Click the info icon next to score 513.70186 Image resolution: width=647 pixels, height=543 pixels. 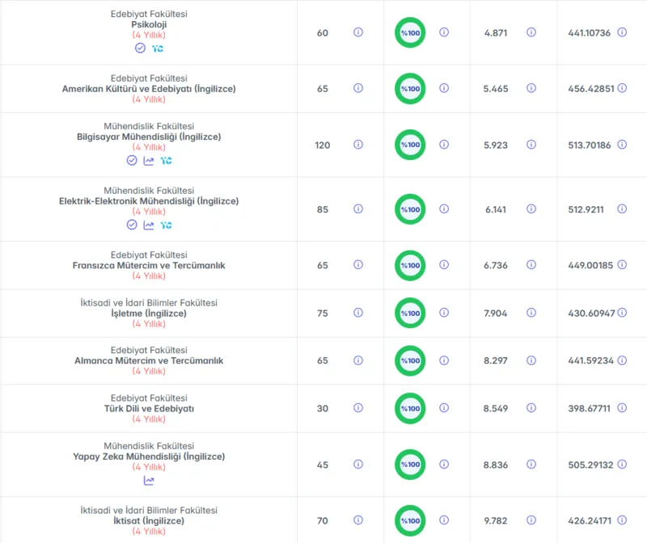coord(622,145)
